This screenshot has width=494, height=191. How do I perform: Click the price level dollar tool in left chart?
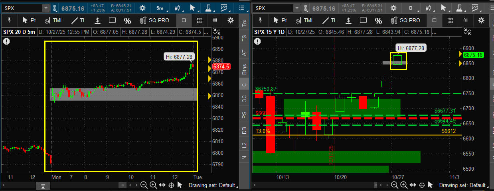point(98,20)
